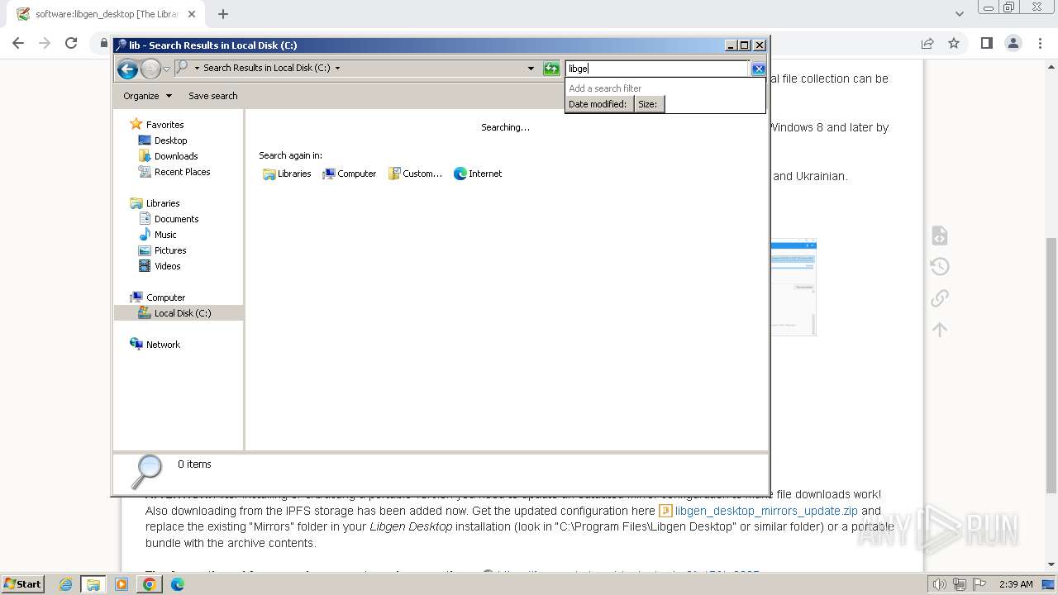The image size is (1058, 595).
Task: Open the Documents library
Action: (x=176, y=219)
